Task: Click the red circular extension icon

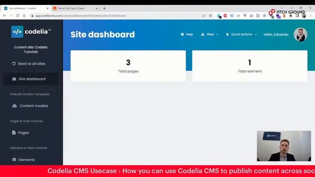Action: coord(225,16)
